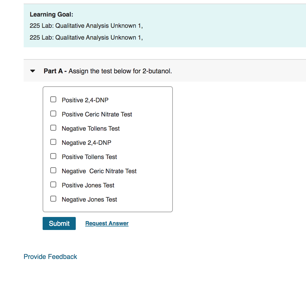
Task: Check the Negative Tollens Test box
Action: click(x=53, y=128)
